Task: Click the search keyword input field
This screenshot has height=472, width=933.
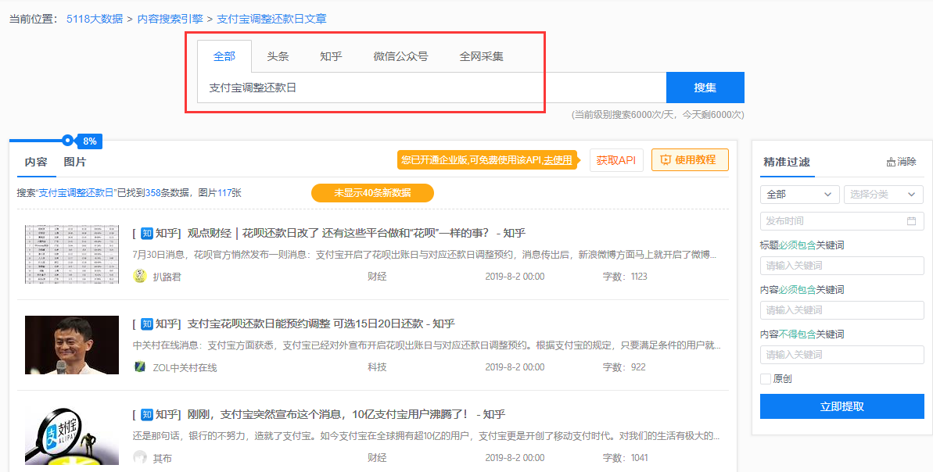Action: pyautogui.click(x=432, y=88)
